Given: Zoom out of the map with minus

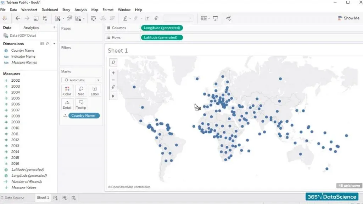Looking at the screenshot, I should pos(113,80).
